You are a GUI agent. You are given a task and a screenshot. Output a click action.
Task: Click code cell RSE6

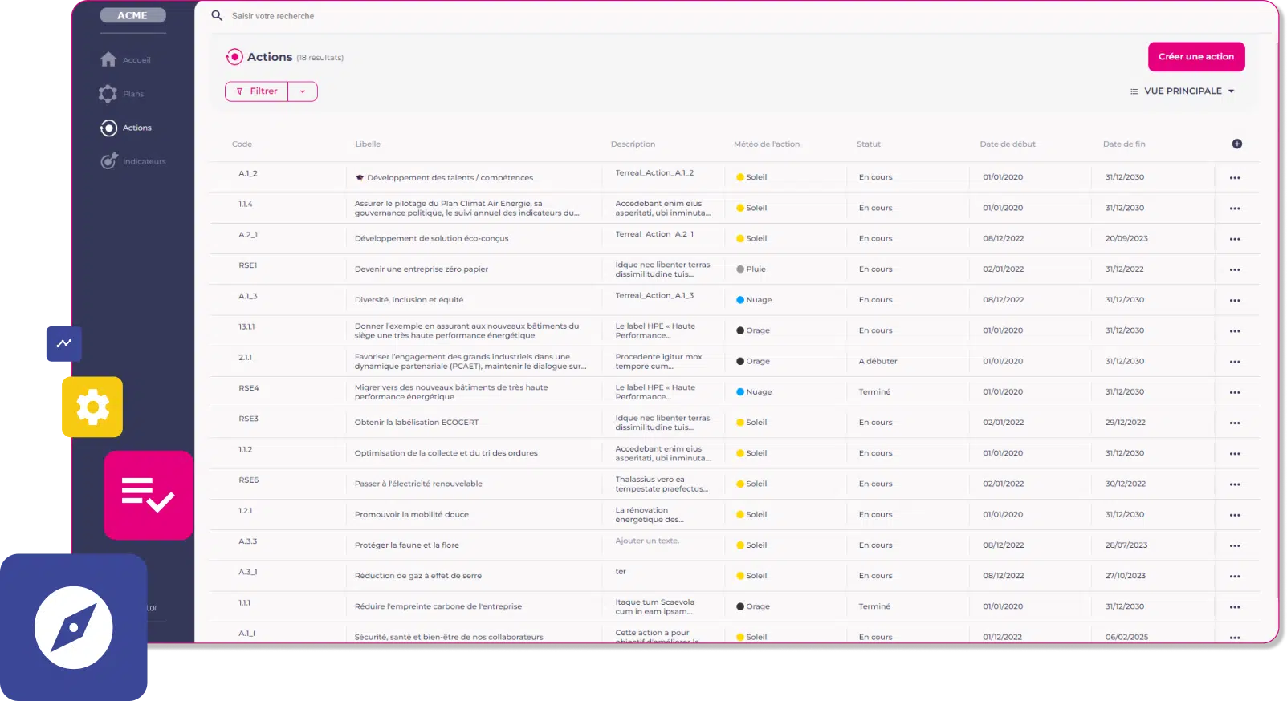(x=248, y=480)
